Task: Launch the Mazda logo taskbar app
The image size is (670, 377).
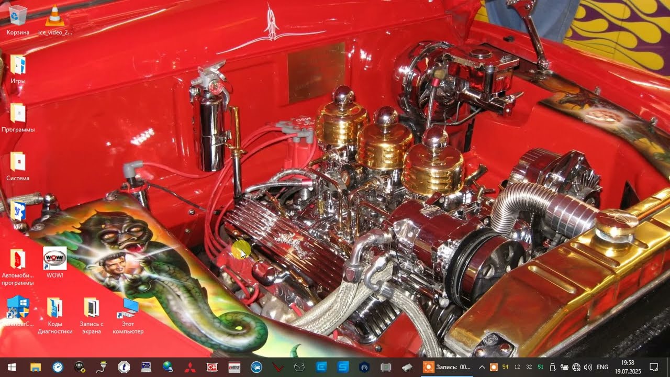Action: [299, 367]
